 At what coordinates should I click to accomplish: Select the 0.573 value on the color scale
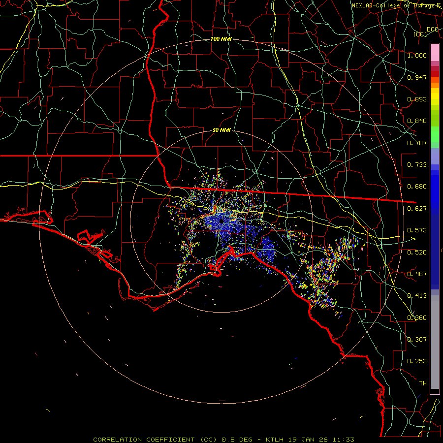pos(417,230)
